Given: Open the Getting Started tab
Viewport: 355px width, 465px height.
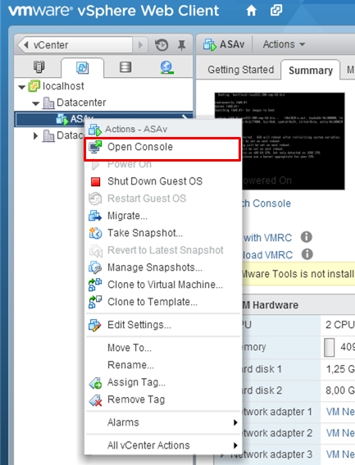Looking at the screenshot, I should (x=240, y=70).
